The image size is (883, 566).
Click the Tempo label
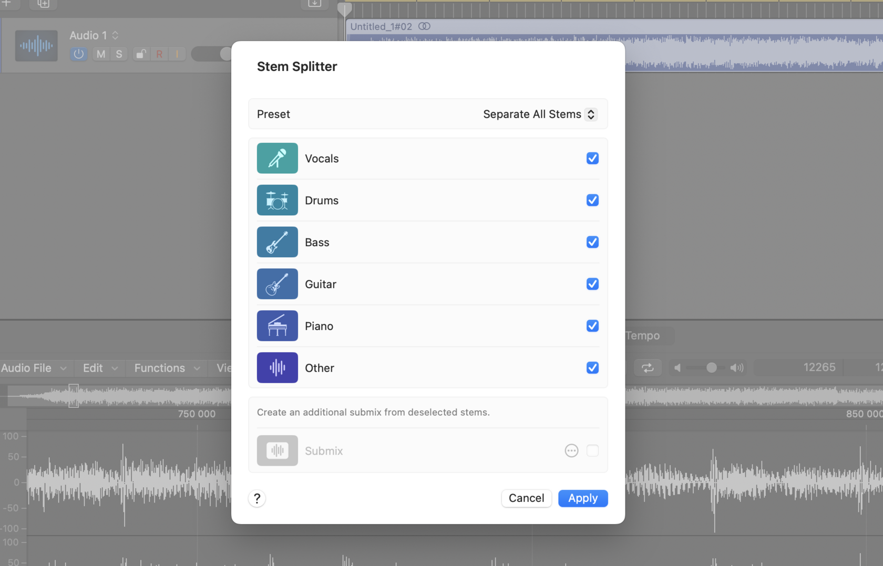643,336
